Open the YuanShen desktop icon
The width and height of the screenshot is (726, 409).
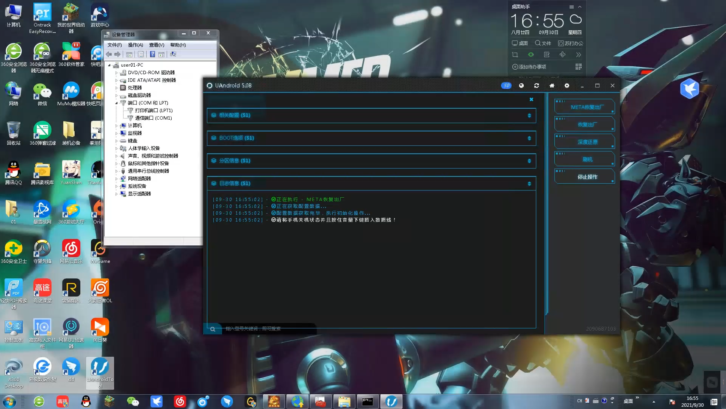click(x=71, y=173)
